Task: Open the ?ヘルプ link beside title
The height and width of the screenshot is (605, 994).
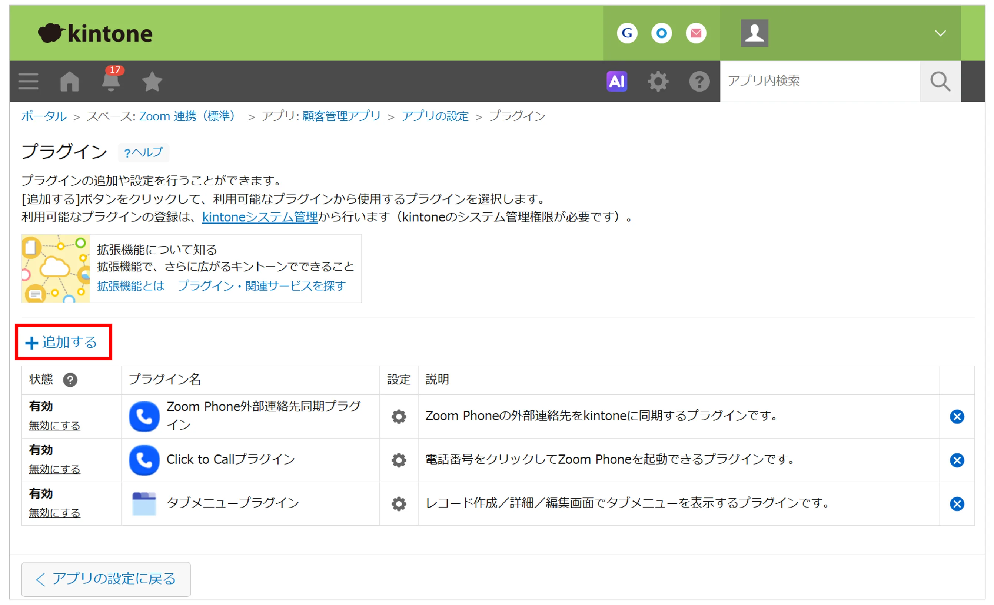Action: (x=144, y=153)
